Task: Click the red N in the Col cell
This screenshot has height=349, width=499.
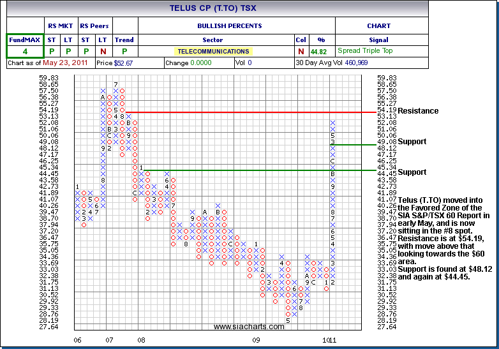Action: click(x=301, y=51)
